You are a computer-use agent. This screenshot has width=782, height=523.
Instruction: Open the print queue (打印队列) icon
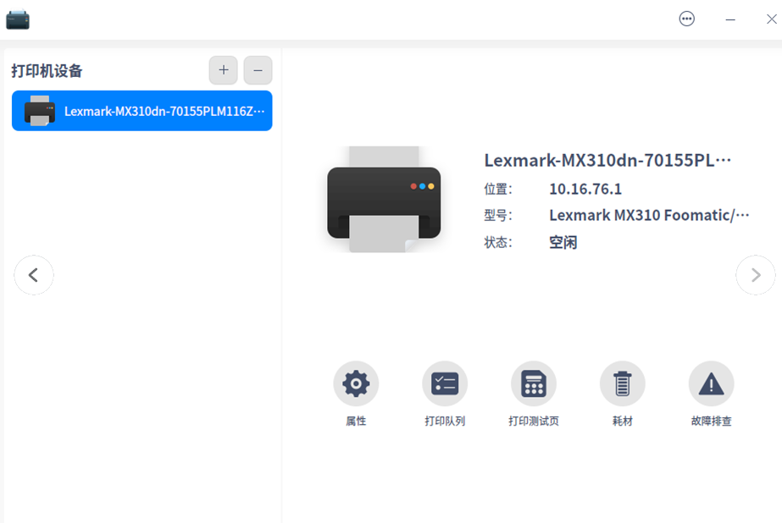click(x=444, y=383)
